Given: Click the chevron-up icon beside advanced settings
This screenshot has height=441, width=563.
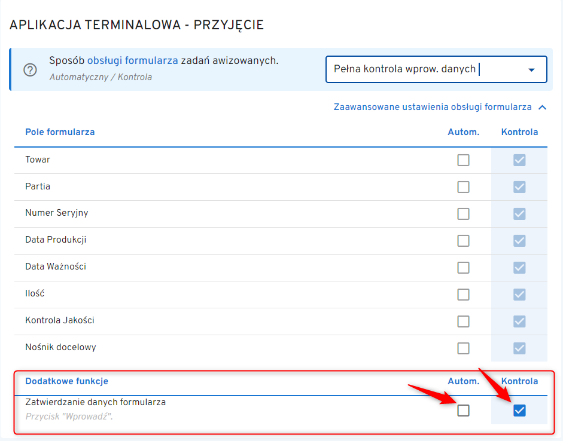Looking at the screenshot, I should [x=542, y=108].
